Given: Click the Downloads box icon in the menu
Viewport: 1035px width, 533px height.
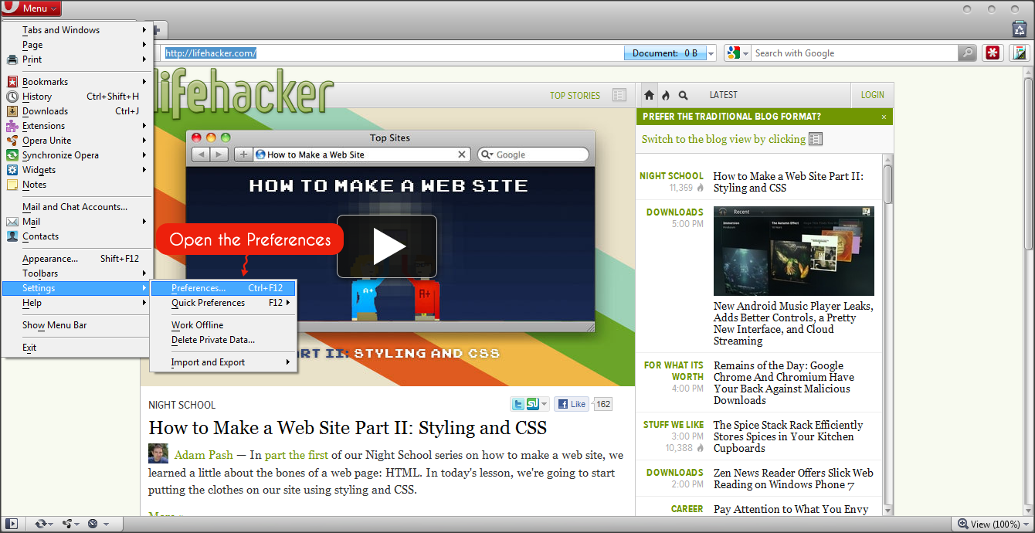Looking at the screenshot, I should pyautogui.click(x=12, y=111).
